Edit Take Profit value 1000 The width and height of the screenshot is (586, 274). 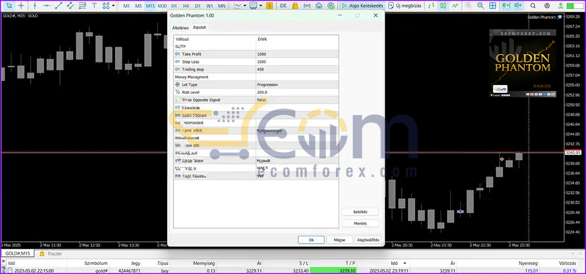tap(298, 54)
